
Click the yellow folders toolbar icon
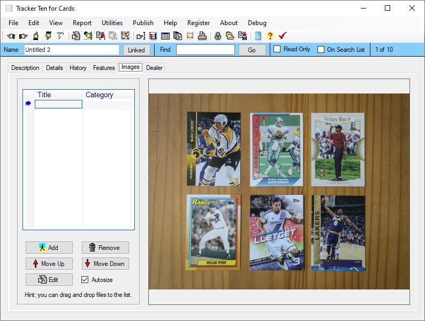[230, 36]
